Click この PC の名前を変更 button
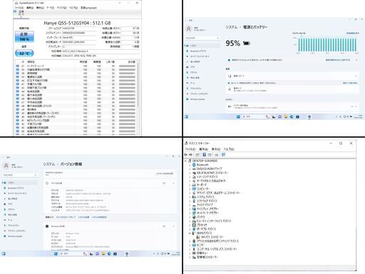 click(x=165, y=173)
